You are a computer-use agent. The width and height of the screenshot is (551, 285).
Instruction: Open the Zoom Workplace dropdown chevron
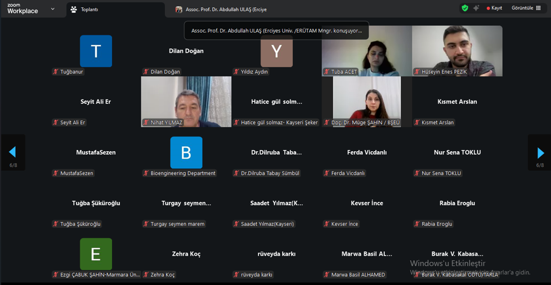coord(53,9)
